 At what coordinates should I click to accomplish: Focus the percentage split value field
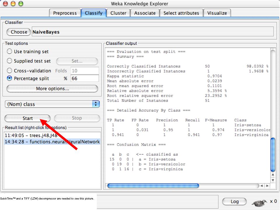[x=85, y=78]
